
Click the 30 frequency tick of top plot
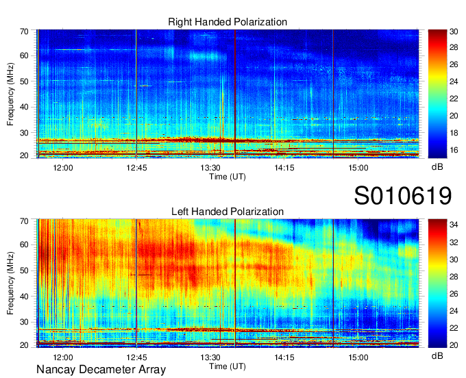[25, 133]
